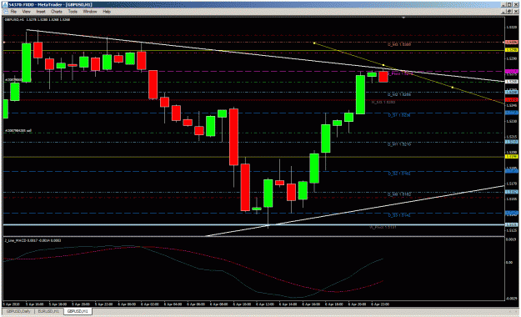Click the white current price tag 1.5268
The width and height of the screenshot is (521, 317).
pyautogui.click(x=511, y=82)
